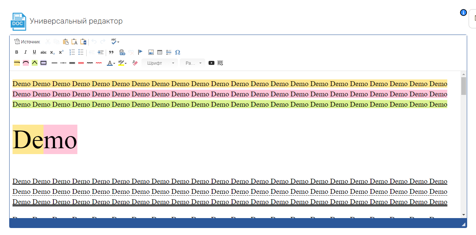Apply dashed underline style
This screenshot has width=476, height=235.
coord(63,63)
